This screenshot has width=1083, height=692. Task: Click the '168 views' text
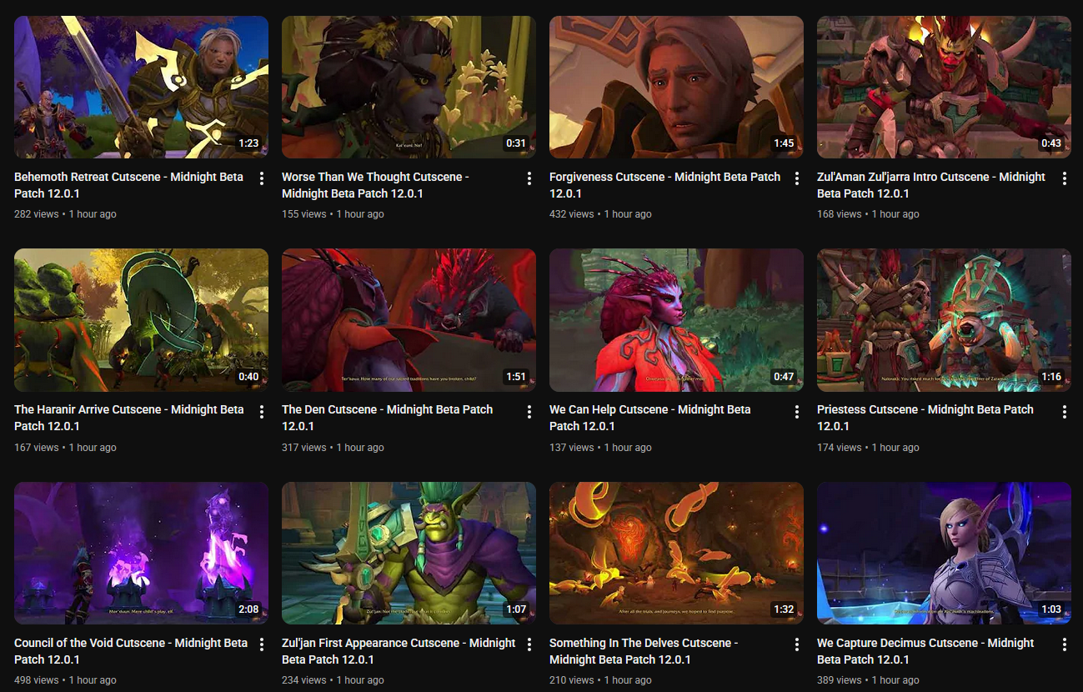point(840,214)
